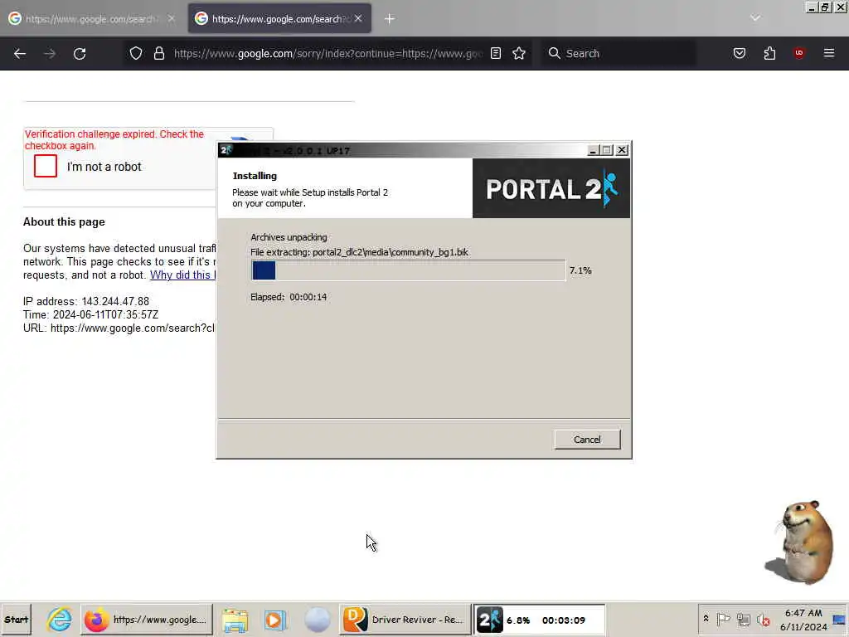Viewport: 849px width, 637px height.
Task: Close the Portal 2 setup window
Action: (622, 150)
